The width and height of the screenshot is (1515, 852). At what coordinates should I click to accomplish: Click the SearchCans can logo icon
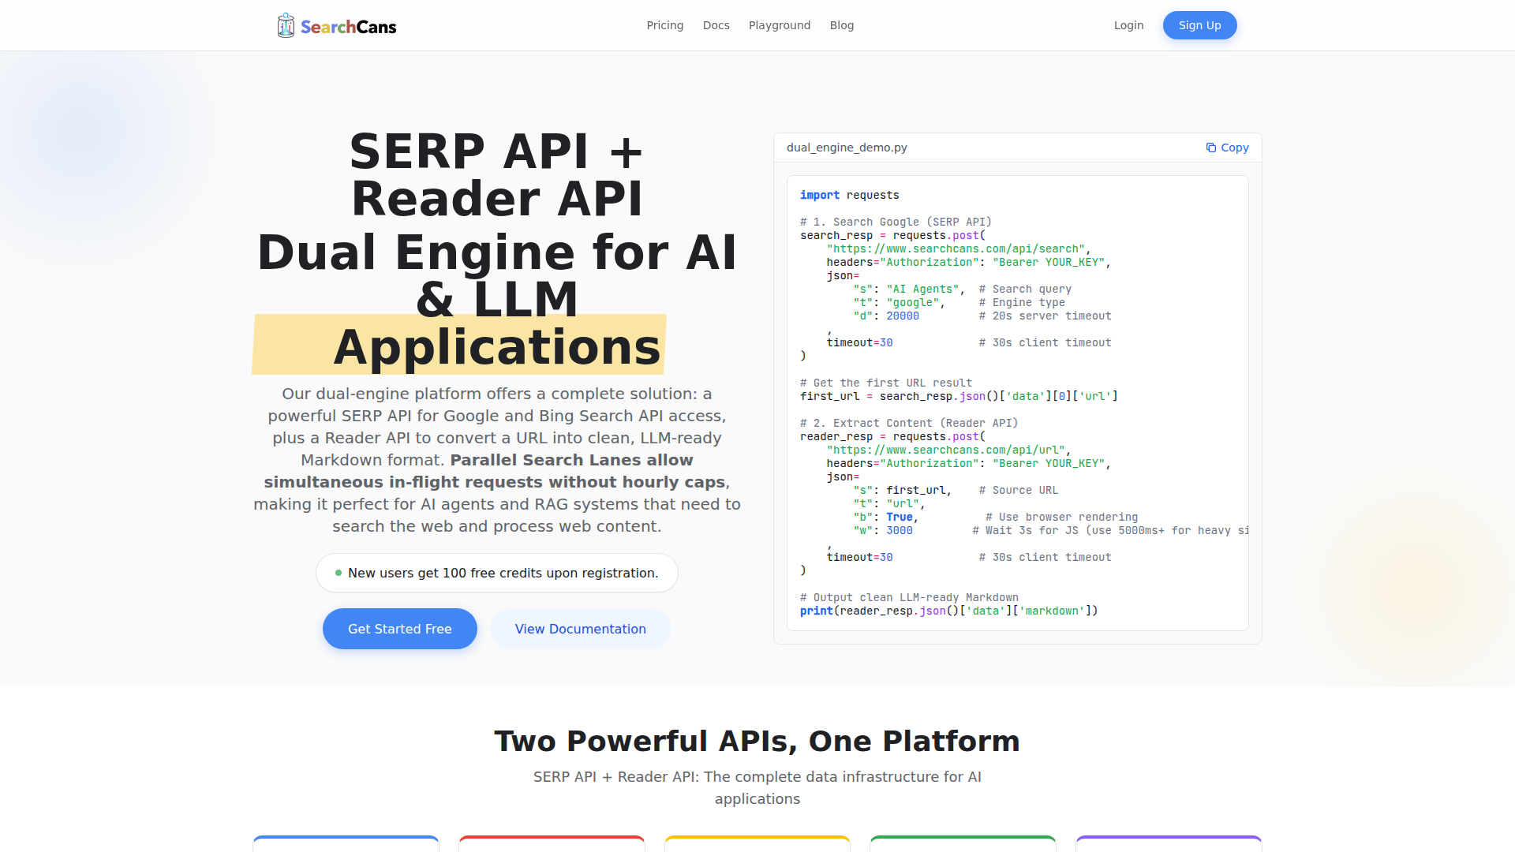[286, 26]
